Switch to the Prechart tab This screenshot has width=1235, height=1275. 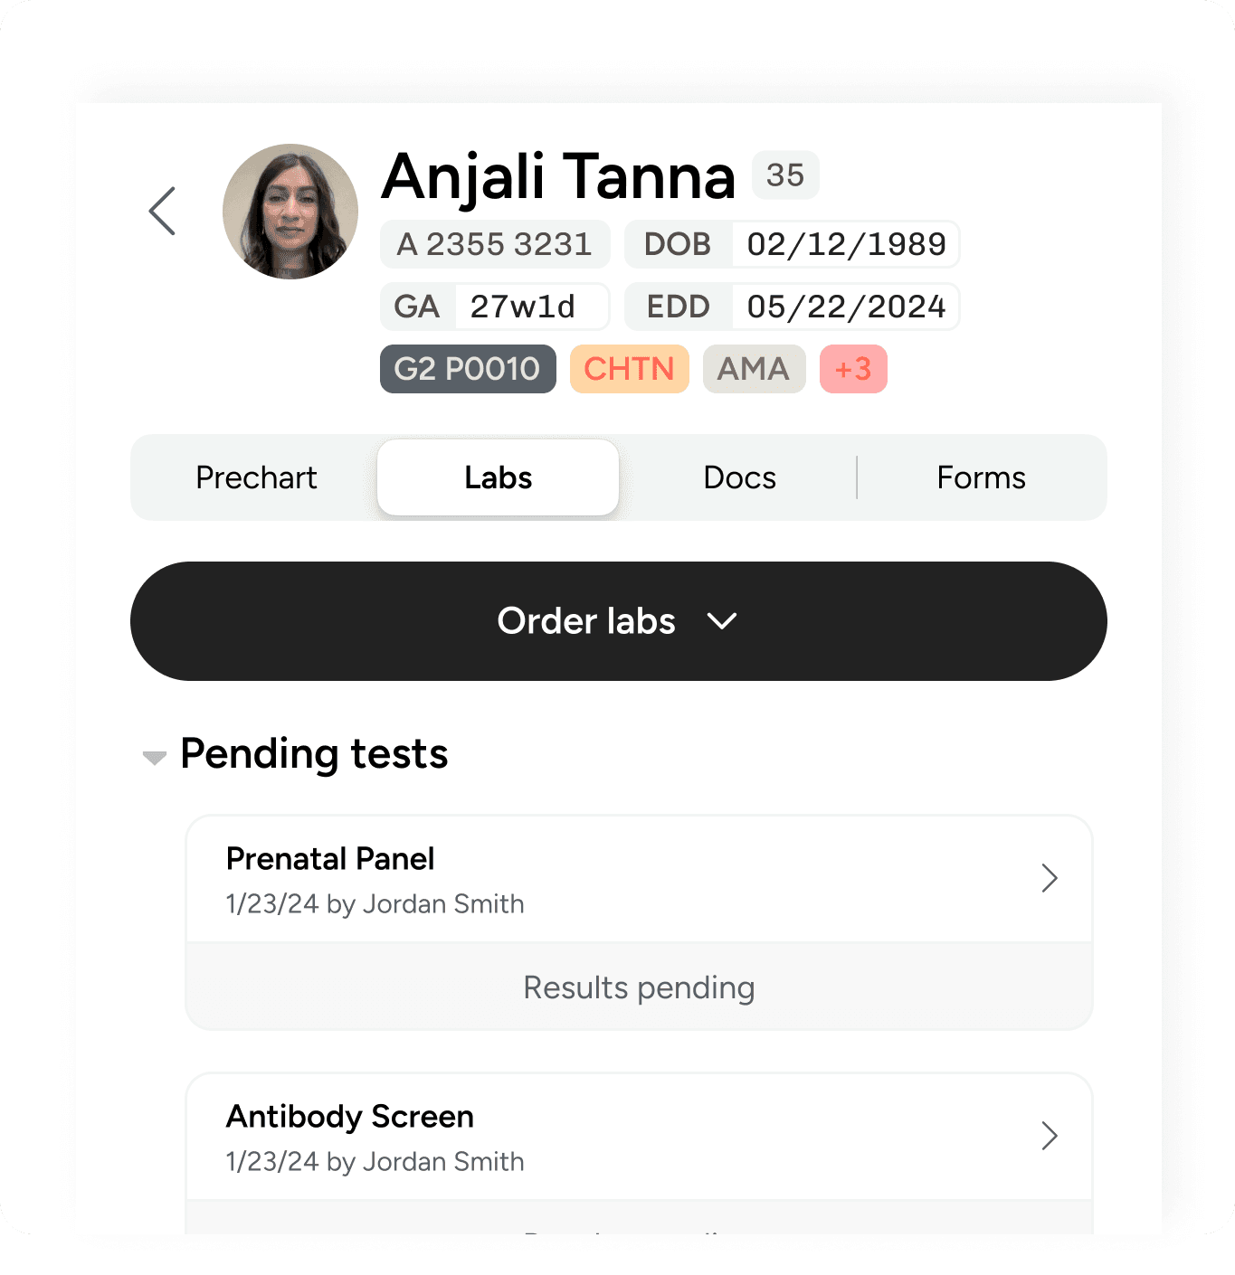coord(256,477)
